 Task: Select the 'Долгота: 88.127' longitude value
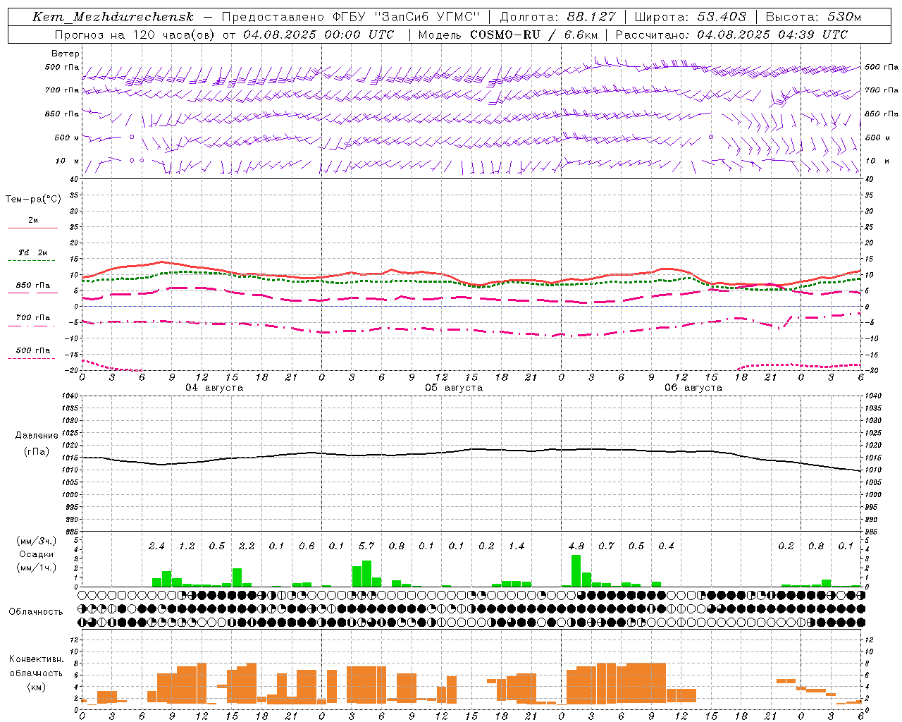pos(557,17)
